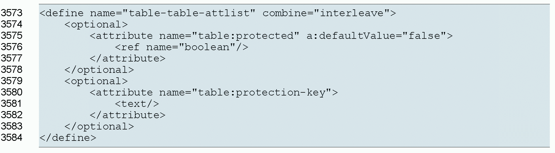Select line number 3584 in the margin
555x153 pixels.
(x=12, y=138)
